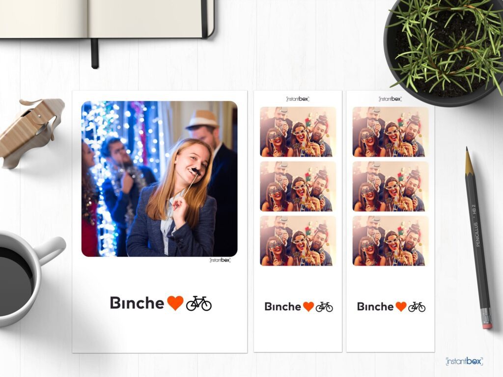The image size is (503, 377).
Task: Select the bottom photo on middle strip
Action: 298,241
